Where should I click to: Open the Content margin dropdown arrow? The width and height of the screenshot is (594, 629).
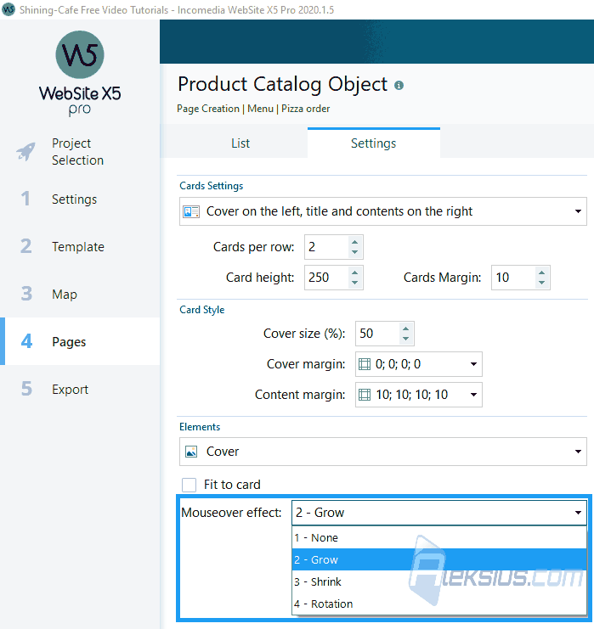click(473, 395)
